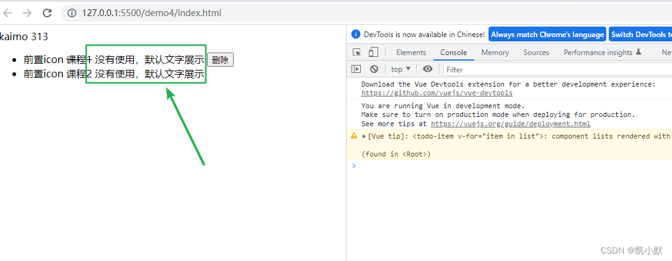Click Always match Chrome's language button
The width and height of the screenshot is (672, 261).
[547, 35]
